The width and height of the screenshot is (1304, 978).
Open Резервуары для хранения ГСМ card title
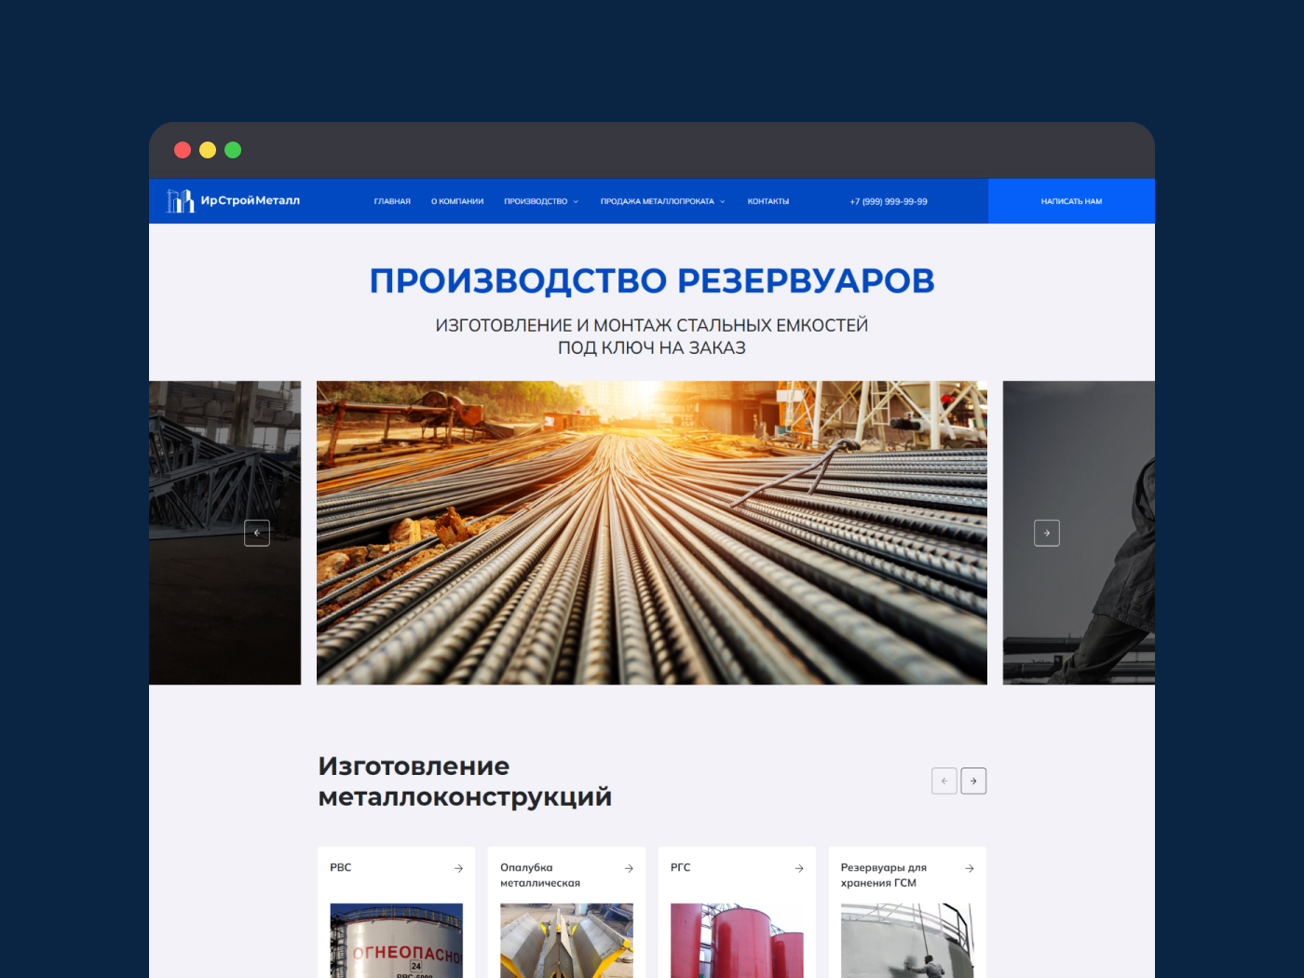[x=884, y=875]
